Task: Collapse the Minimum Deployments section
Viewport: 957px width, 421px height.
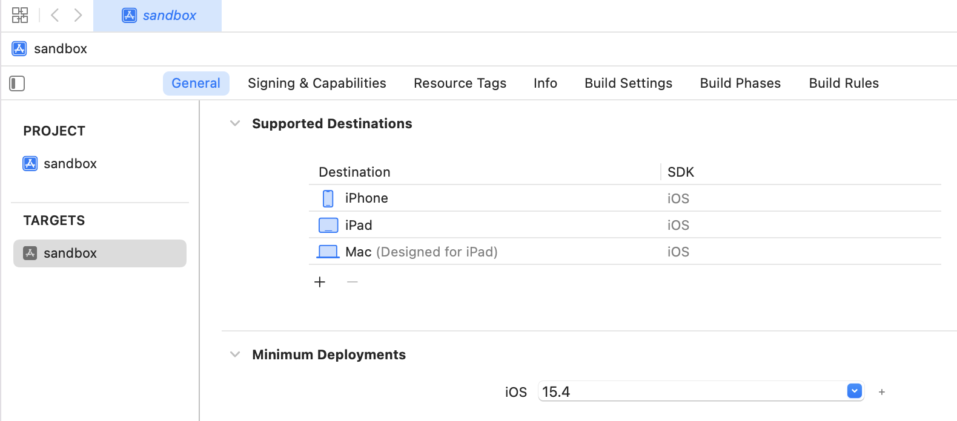Action: click(x=235, y=354)
